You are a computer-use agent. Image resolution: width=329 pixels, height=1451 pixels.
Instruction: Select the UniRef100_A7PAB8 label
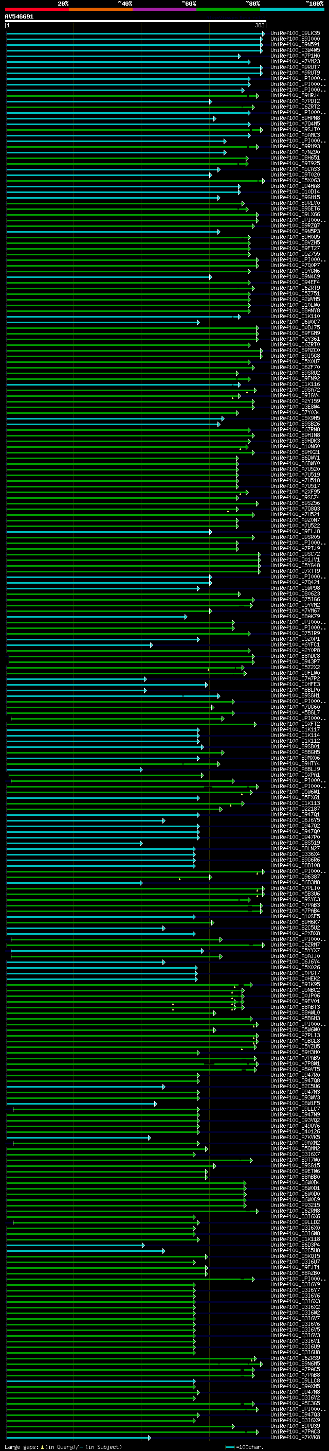[295, 1374]
